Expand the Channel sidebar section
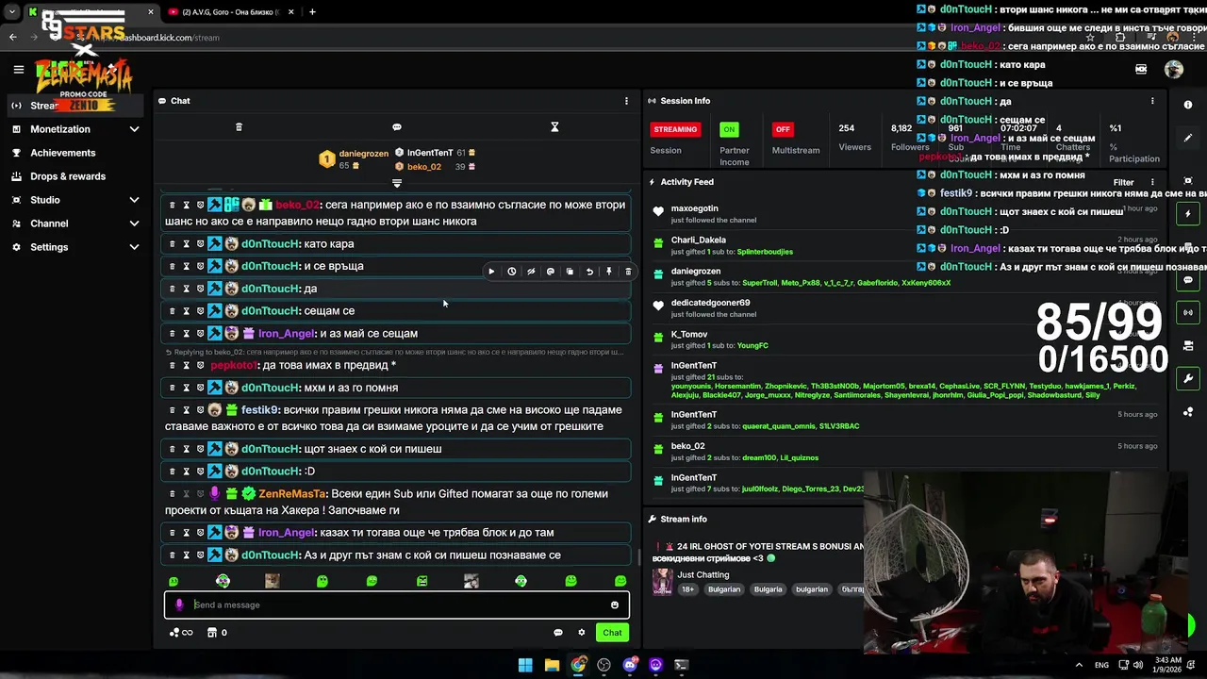Image resolution: width=1207 pixels, height=679 pixels. (x=134, y=224)
